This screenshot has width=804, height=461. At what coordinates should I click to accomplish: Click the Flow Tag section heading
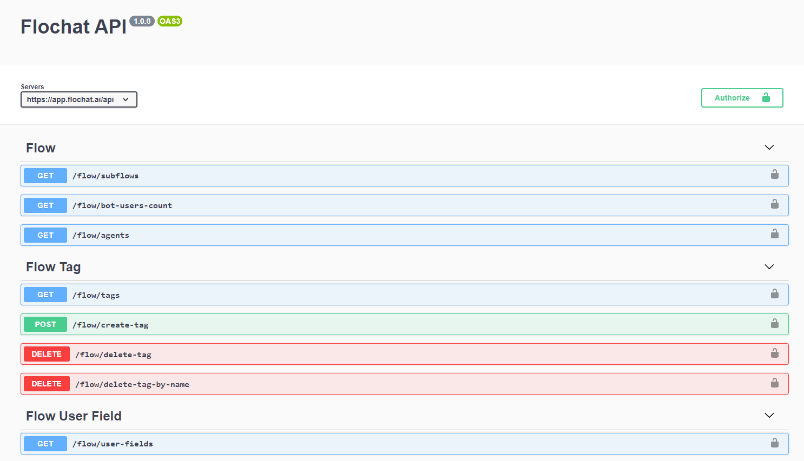(53, 267)
